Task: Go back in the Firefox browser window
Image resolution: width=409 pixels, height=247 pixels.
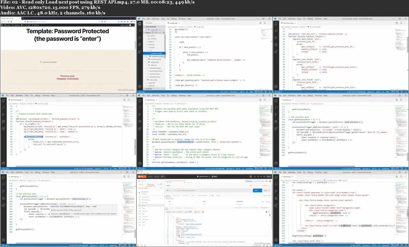Action: [2, 21]
